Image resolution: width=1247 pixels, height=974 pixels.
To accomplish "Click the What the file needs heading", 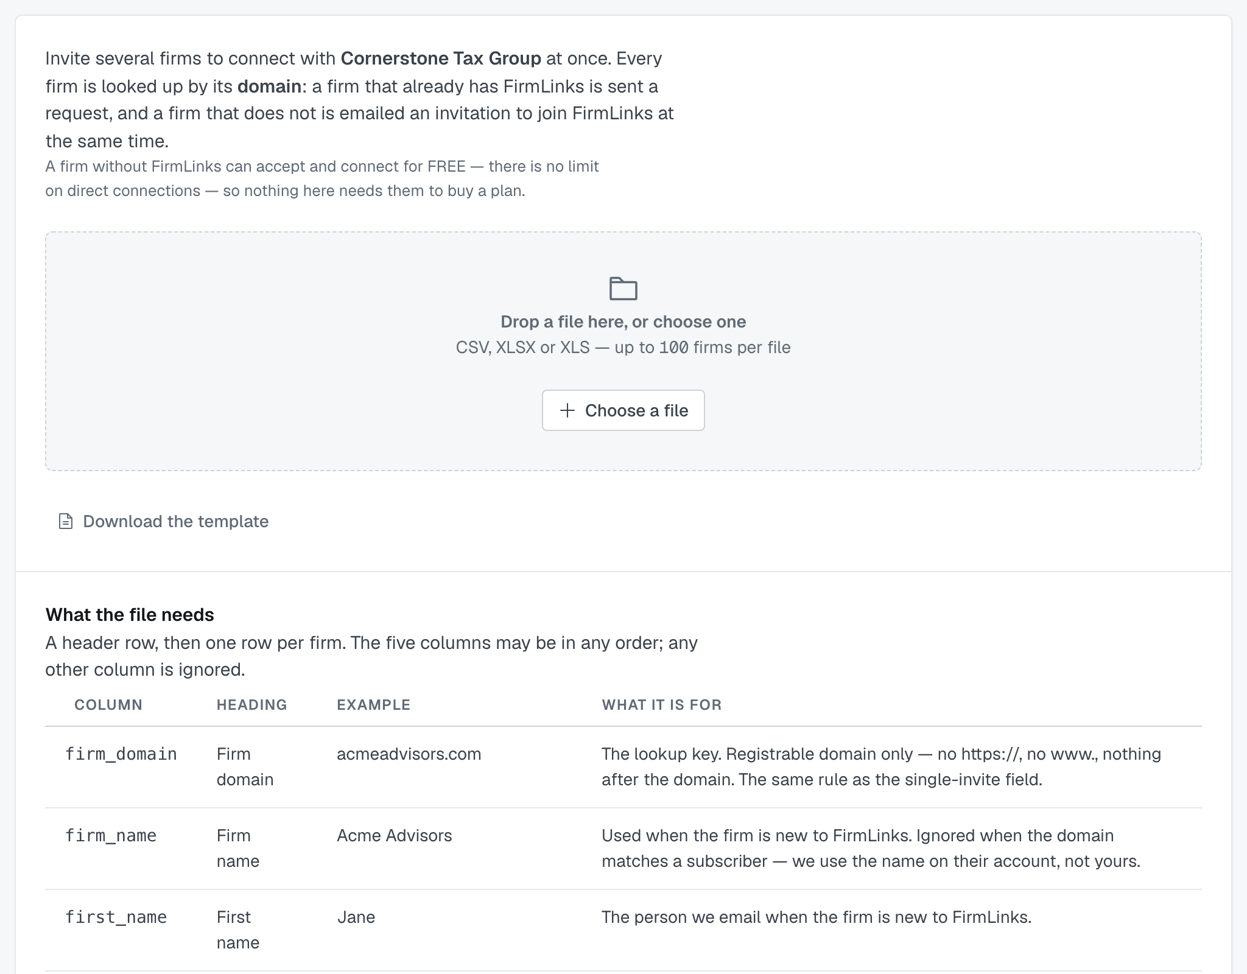I will [x=130, y=615].
